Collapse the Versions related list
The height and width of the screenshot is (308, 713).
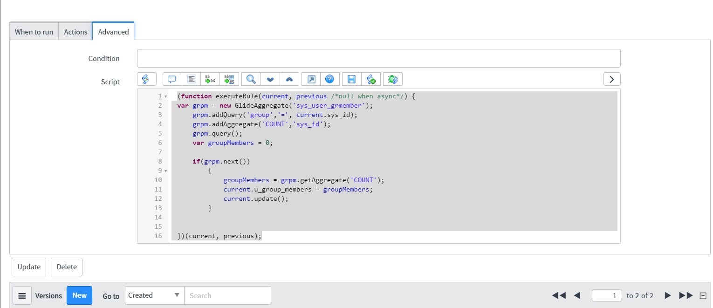tap(703, 295)
